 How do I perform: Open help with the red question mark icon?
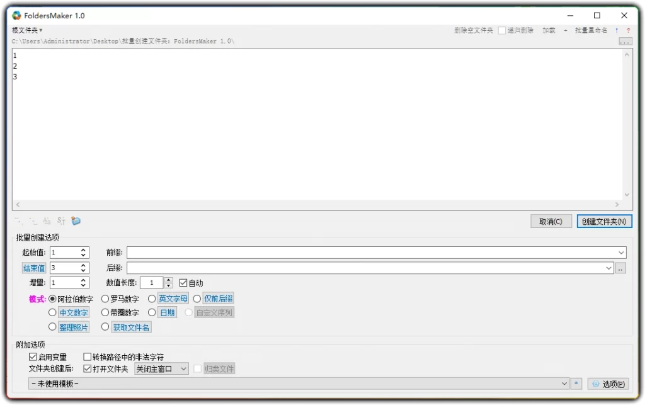[x=628, y=30]
